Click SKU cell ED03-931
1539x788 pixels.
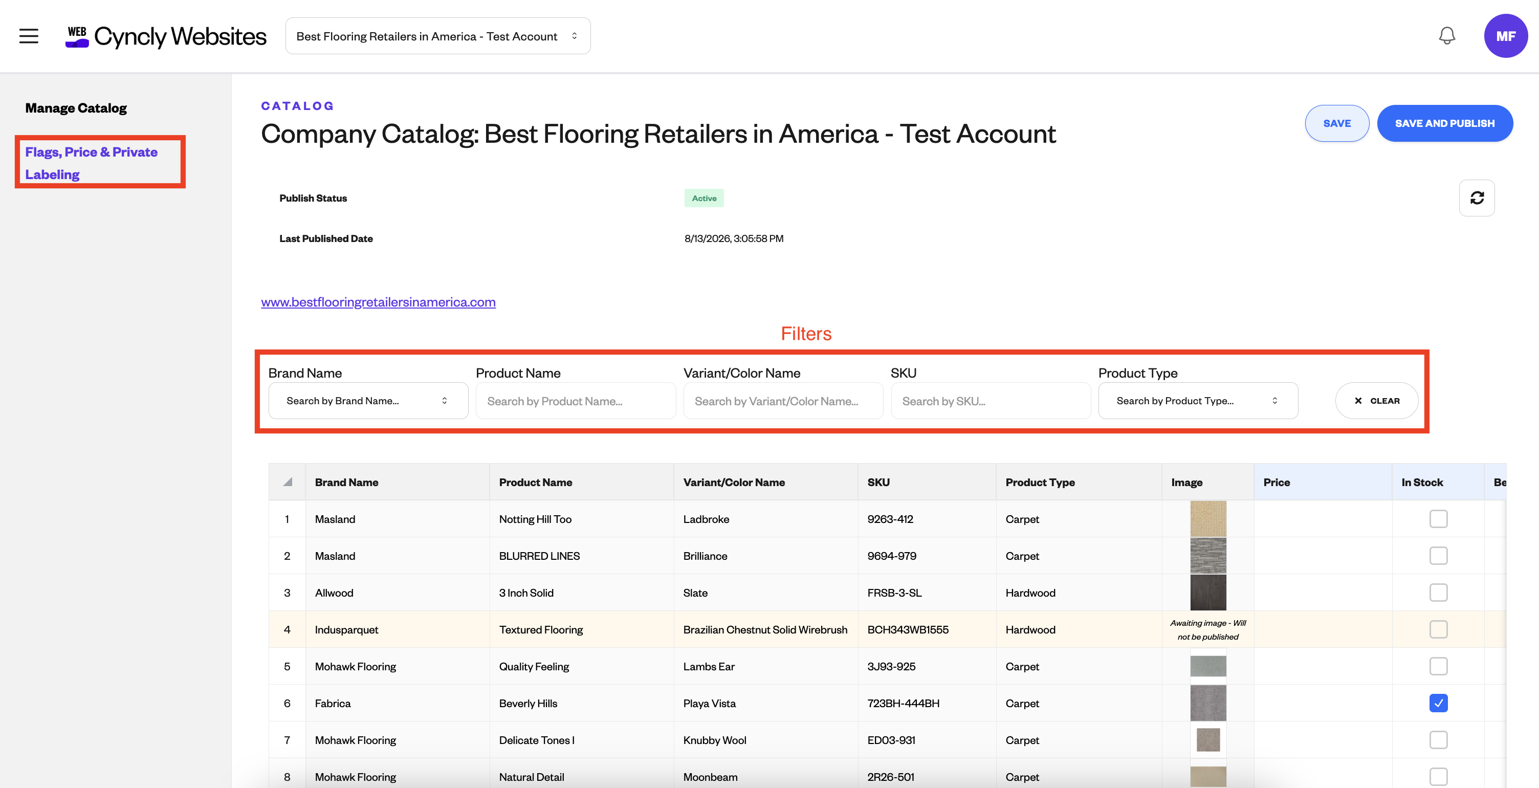click(x=927, y=740)
